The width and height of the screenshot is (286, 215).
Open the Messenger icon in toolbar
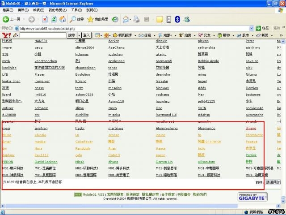[x=187, y=19]
